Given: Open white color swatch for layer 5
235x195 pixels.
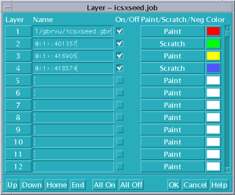Looking at the screenshot, I should tap(213, 81).
